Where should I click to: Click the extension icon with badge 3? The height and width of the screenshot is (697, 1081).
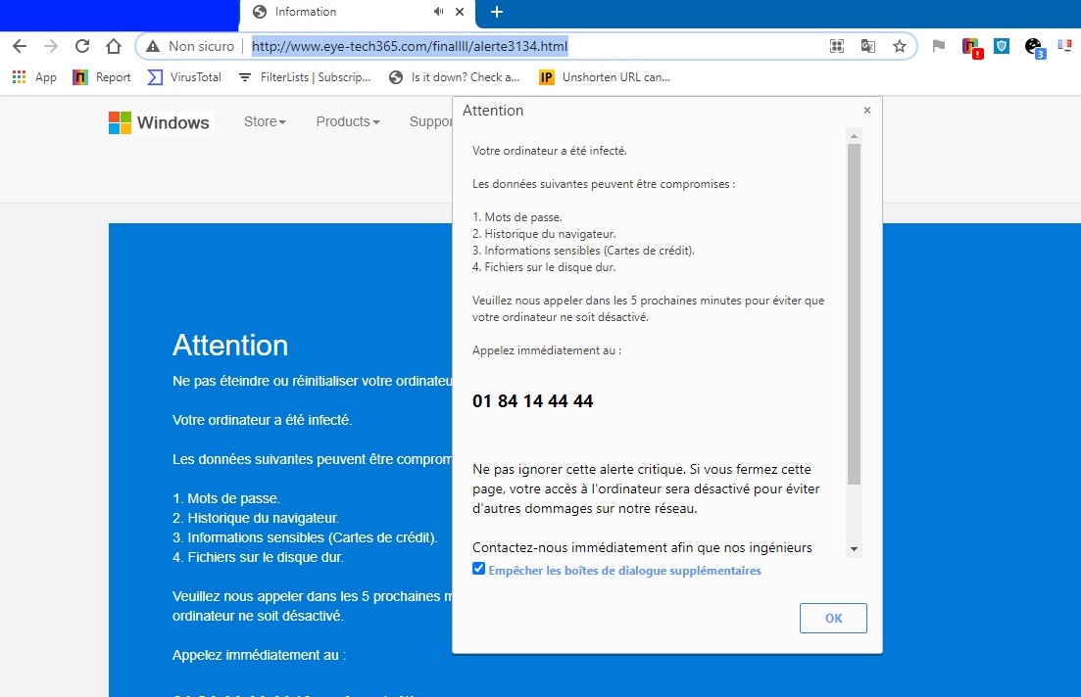1035,48
